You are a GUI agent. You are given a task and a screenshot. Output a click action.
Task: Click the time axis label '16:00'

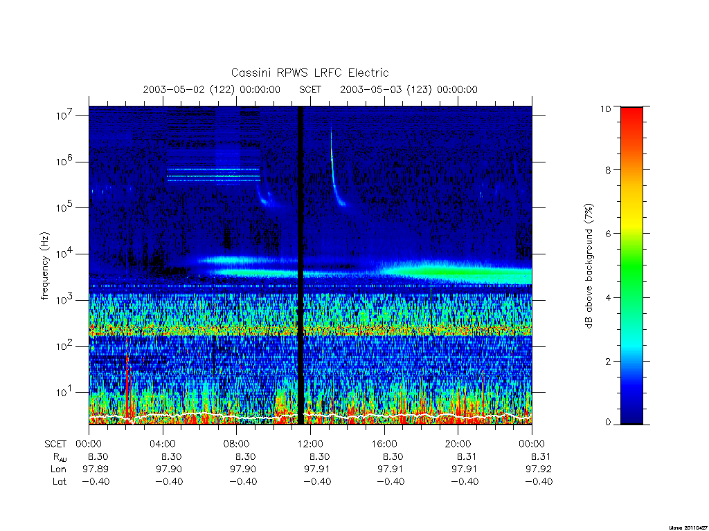pos(384,444)
